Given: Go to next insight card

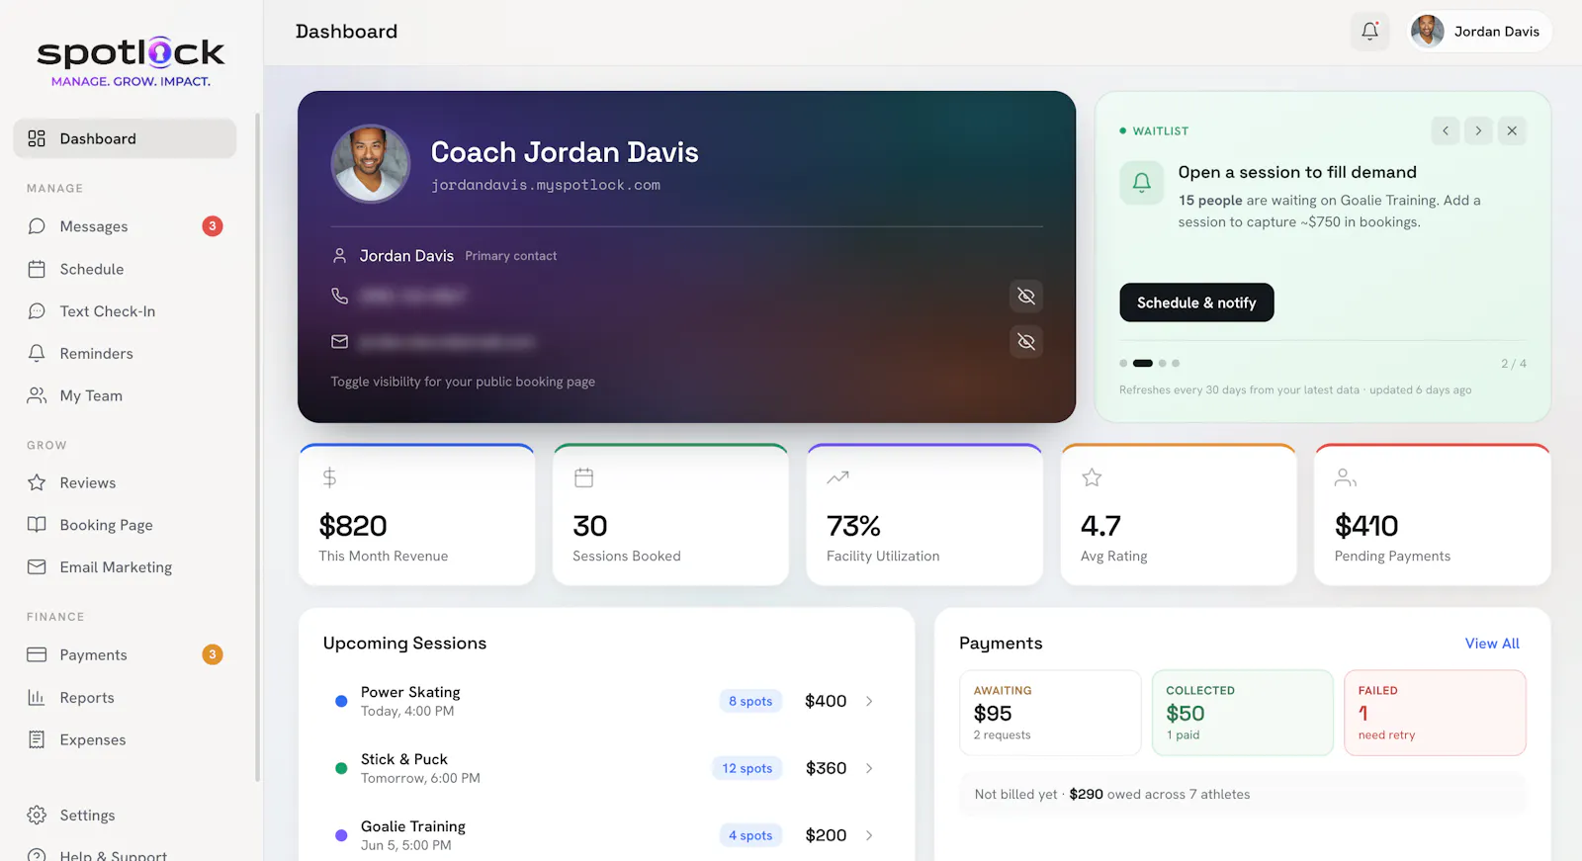Looking at the screenshot, I should (x=1478, y=130).
